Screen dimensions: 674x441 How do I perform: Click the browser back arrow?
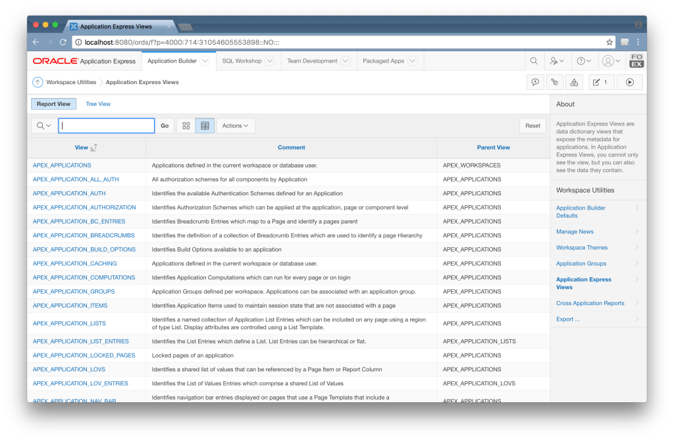coord(36,42)
